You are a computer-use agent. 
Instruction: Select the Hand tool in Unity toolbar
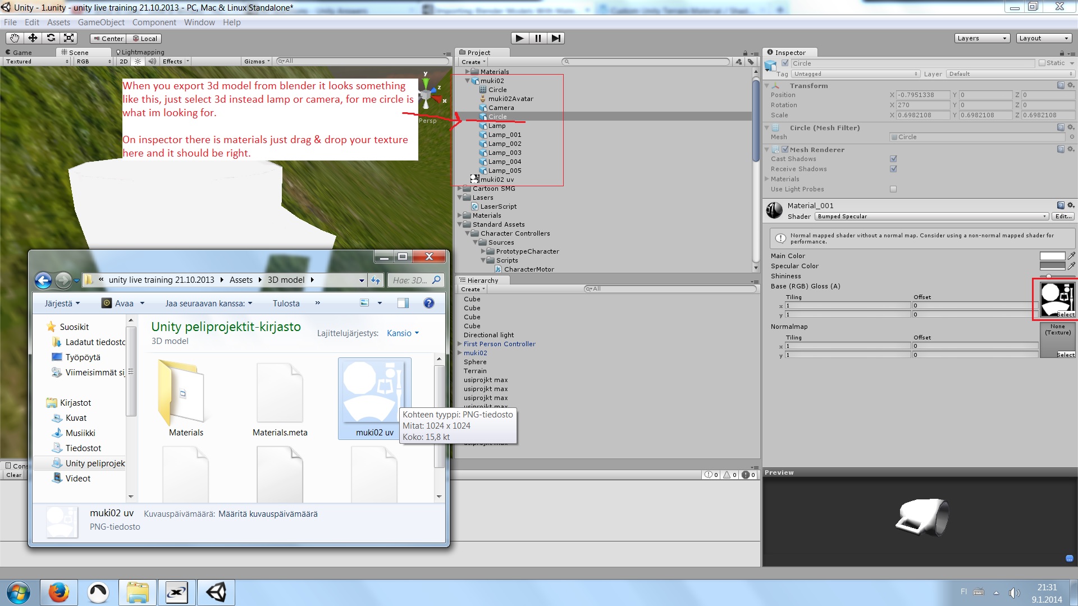(15, 38)
